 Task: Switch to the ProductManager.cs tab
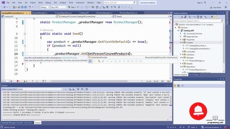pos(40,13)
